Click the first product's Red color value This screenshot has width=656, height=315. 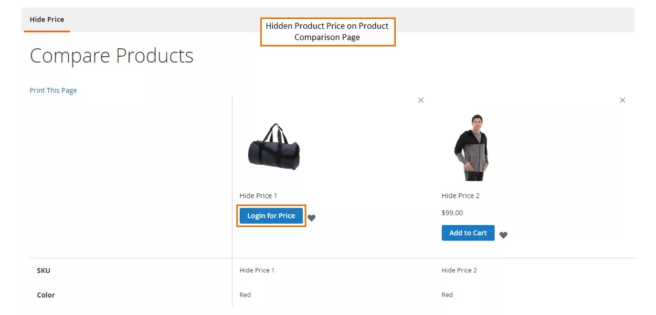(x=245, y=295)
